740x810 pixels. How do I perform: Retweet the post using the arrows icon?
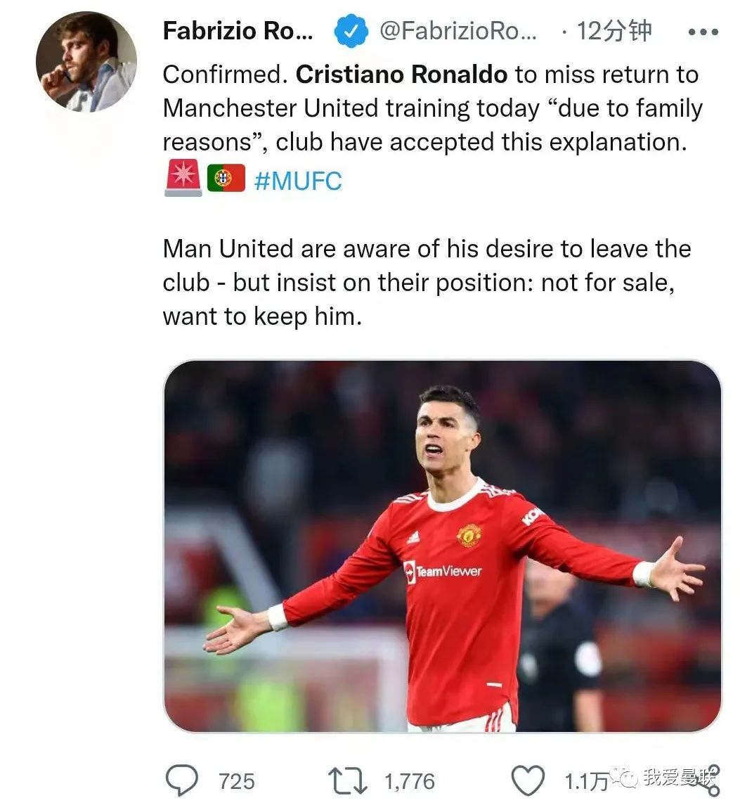click(347, 780)
